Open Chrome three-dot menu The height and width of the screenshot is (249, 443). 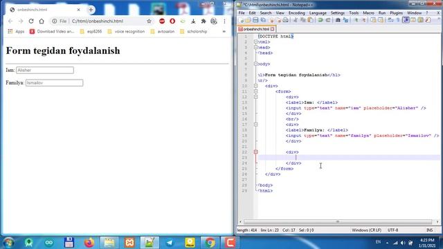pyautogui.click(x=224, y=21)
